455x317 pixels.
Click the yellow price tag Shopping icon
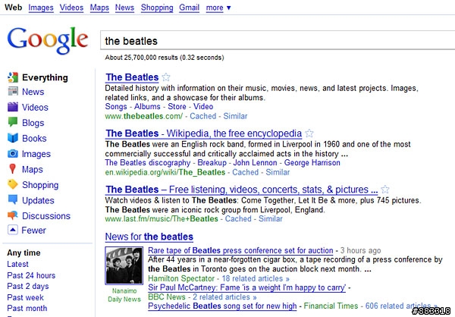point(13,184)
